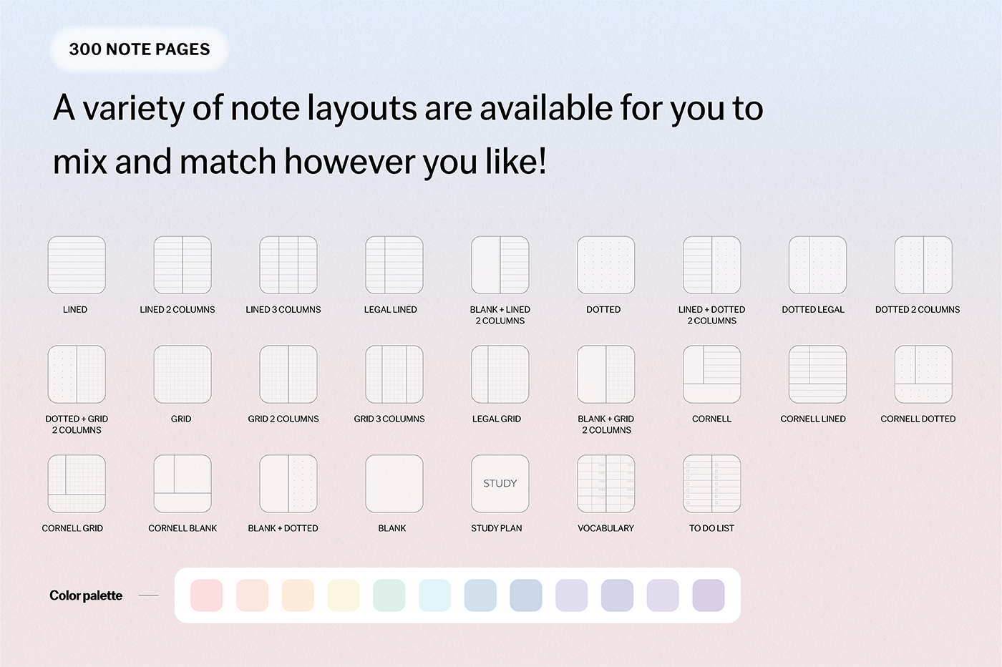Select the Cornell layout icon
Image resolution: width=1002 pixels, height=667 pixels.
712,375
